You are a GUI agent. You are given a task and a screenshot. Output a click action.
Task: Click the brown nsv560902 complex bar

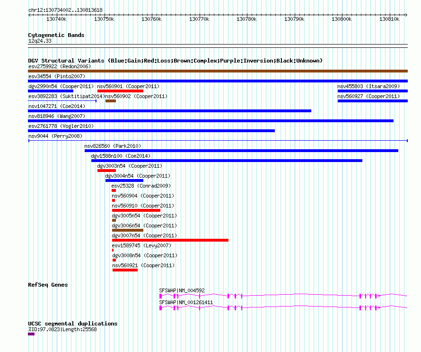point(111,101)
